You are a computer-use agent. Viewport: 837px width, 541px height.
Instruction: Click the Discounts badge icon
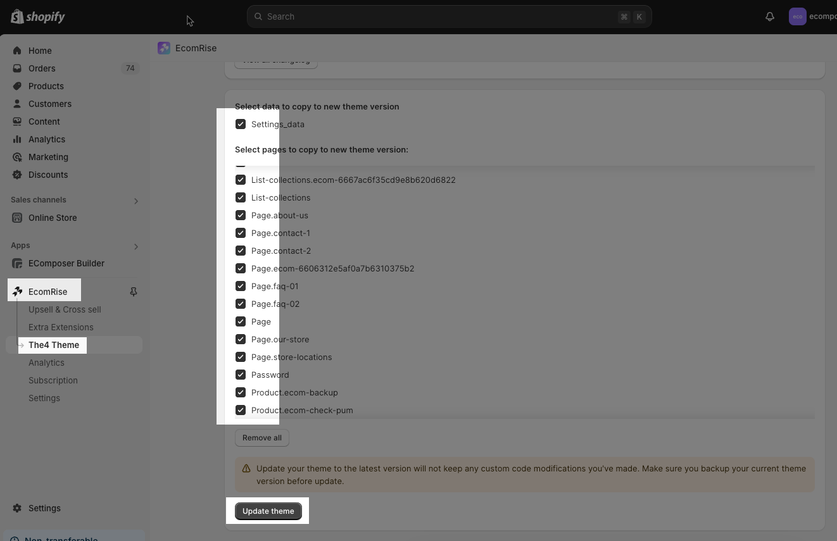pyautogui.click(x=17, y=175)
